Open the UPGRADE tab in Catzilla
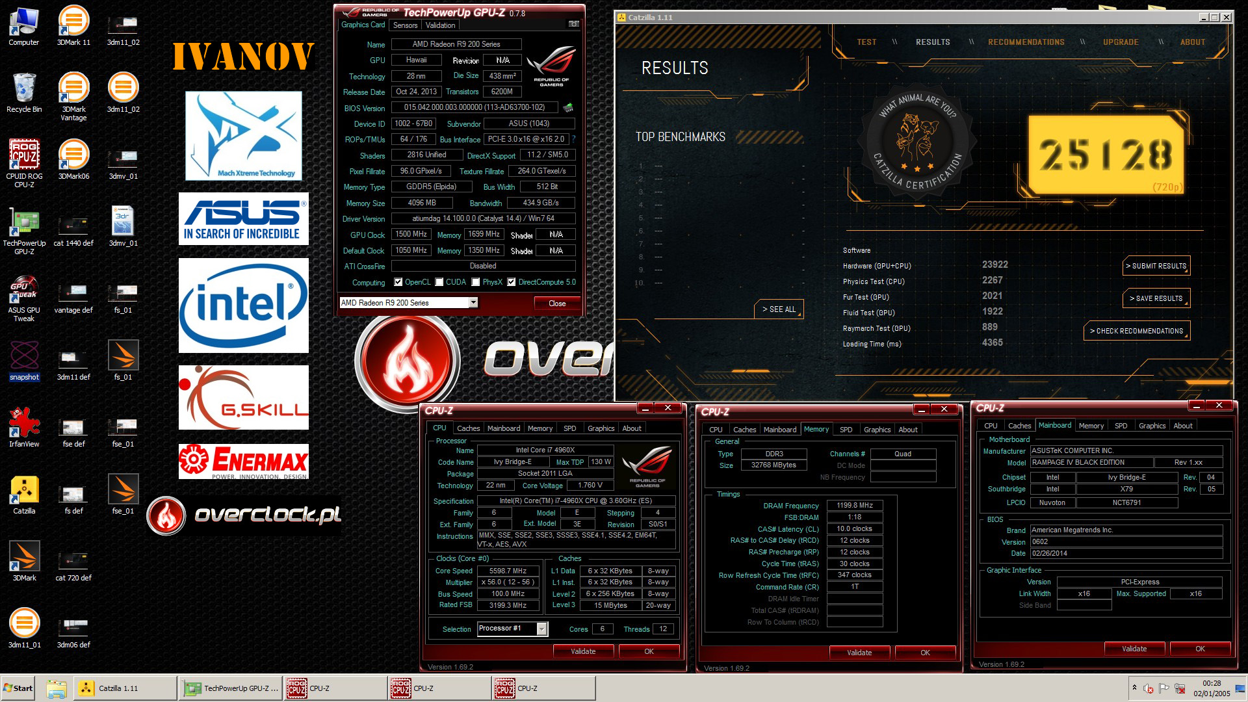The height and width of the screenshot is (702, 1248). click(1121, 42)
